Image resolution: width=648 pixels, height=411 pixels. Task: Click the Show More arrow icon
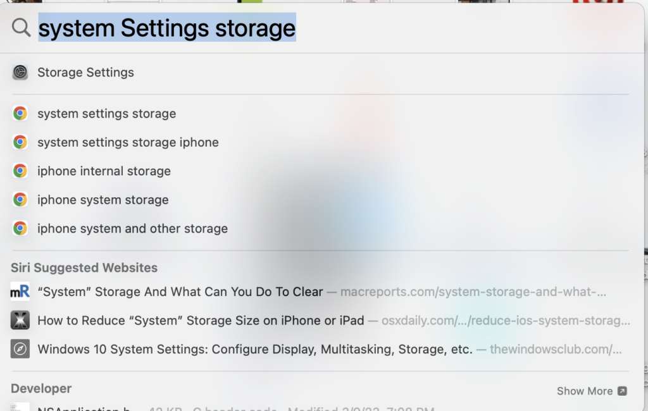pyautogui.click(x=623, y=391)
